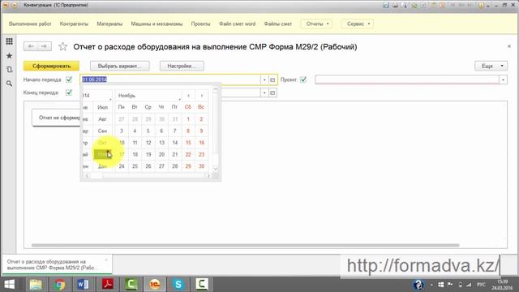Viewport: 519px width, 292px height.
Task: Pick Saturday 22 in the calendar
Action: [x=188, y=155]
